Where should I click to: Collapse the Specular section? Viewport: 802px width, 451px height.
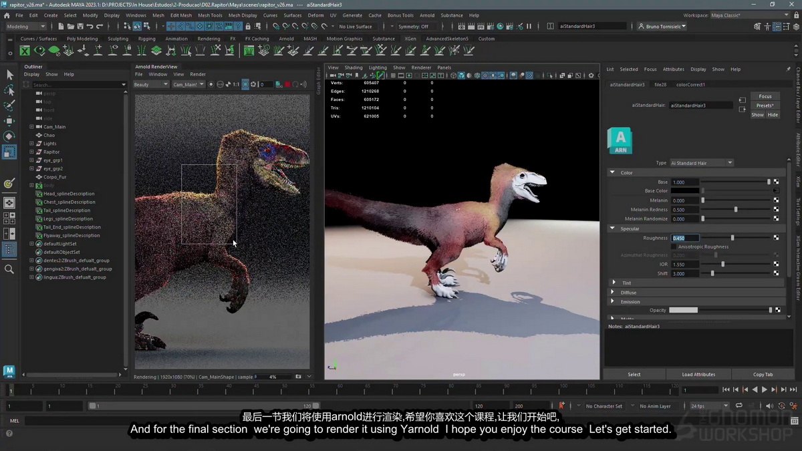612,229
